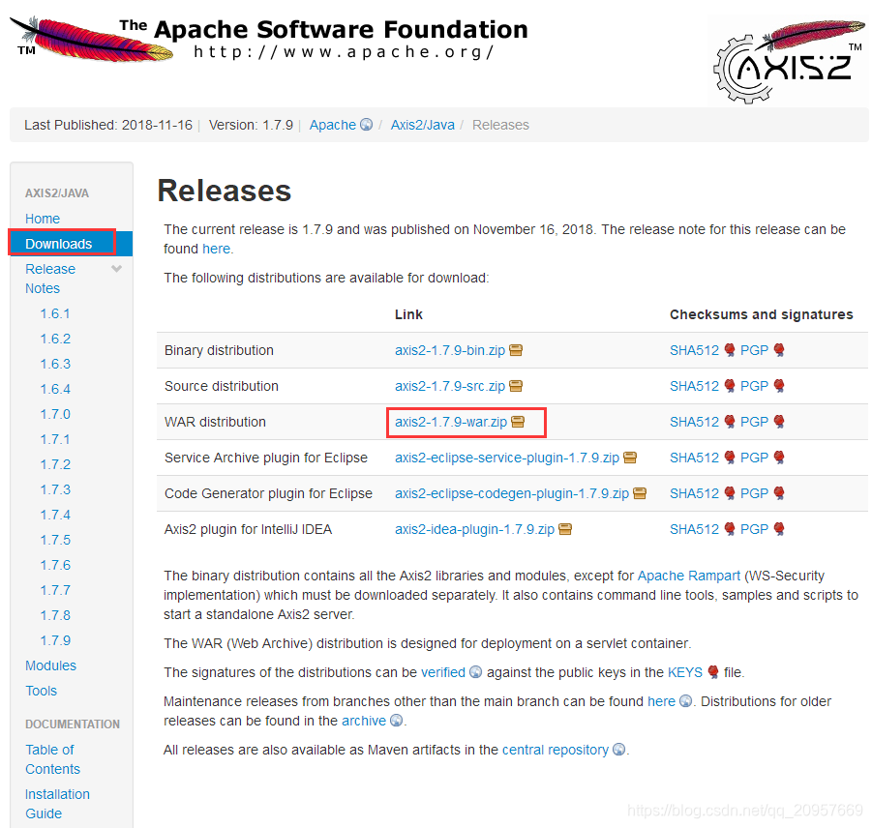Viewport: 872px width, 828px height.
Task: Open release notes 1.7.7
Action: click(x=55, y=590)
